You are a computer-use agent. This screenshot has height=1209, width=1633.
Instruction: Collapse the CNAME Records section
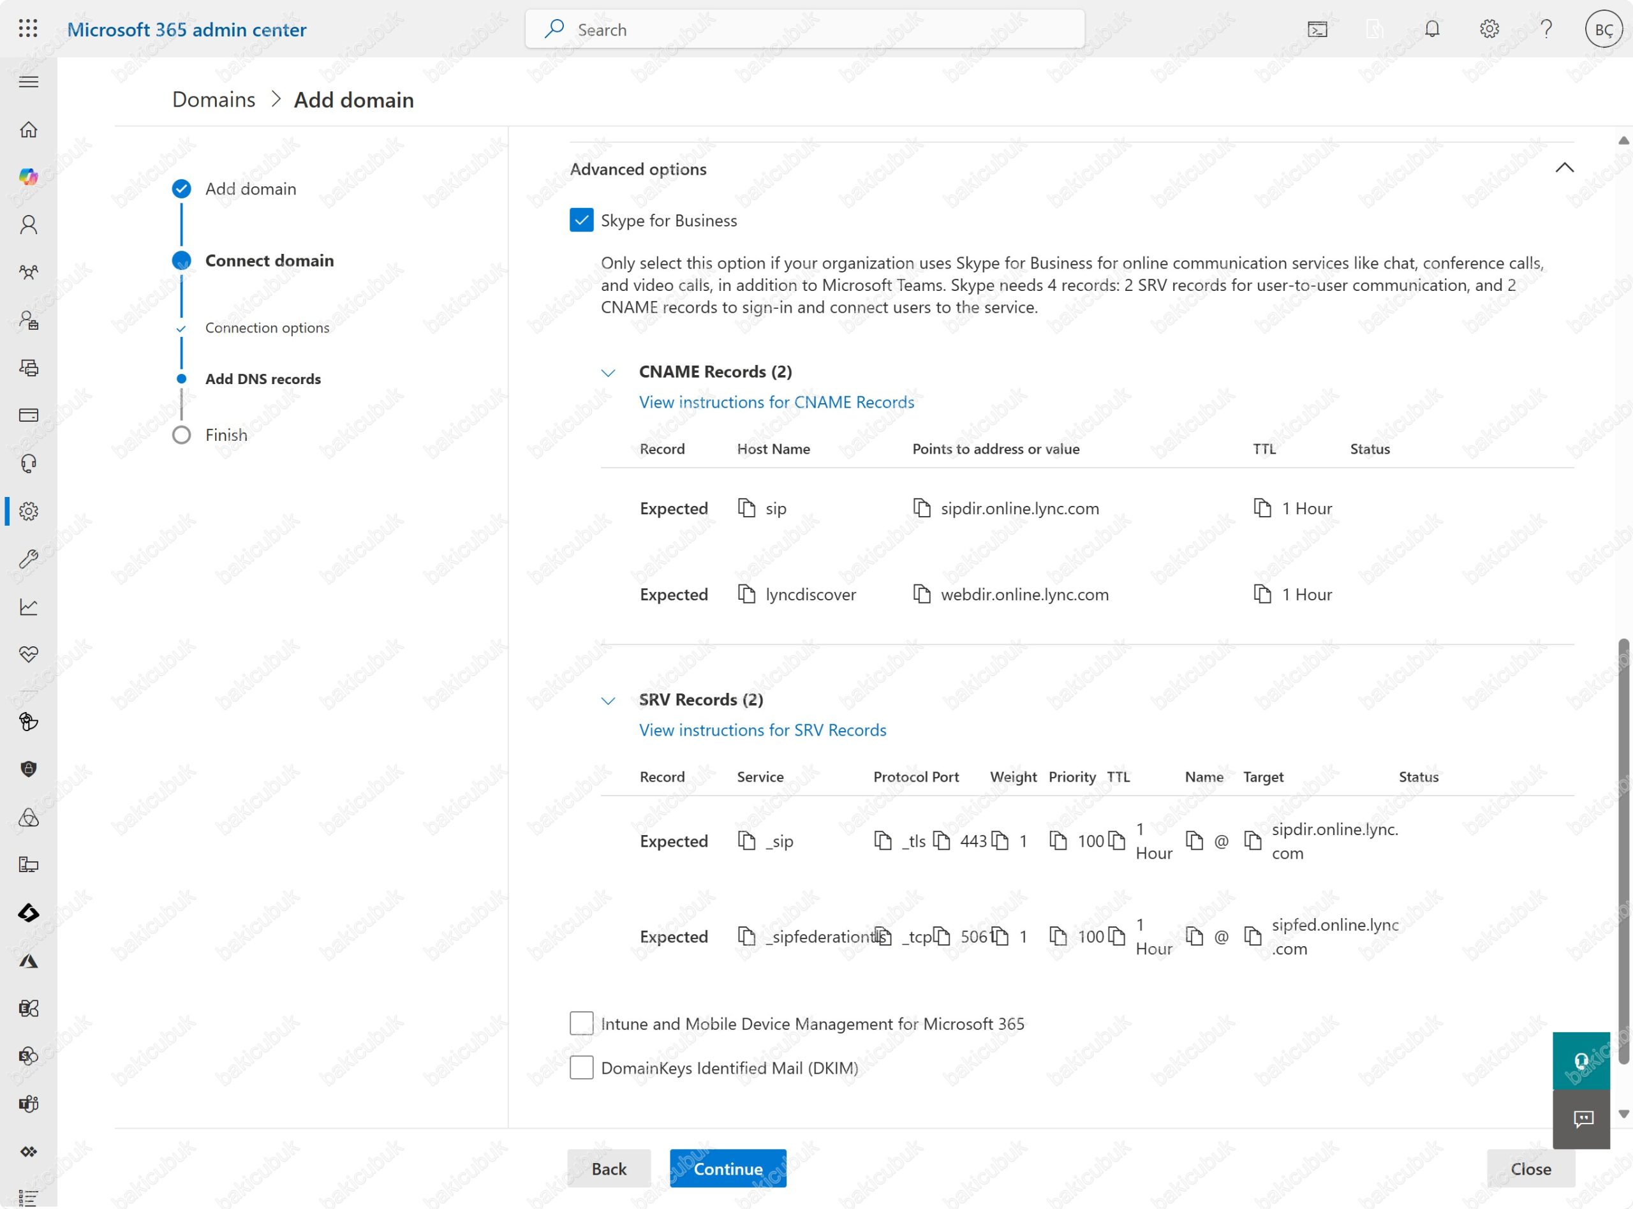[x=608, y=373]
